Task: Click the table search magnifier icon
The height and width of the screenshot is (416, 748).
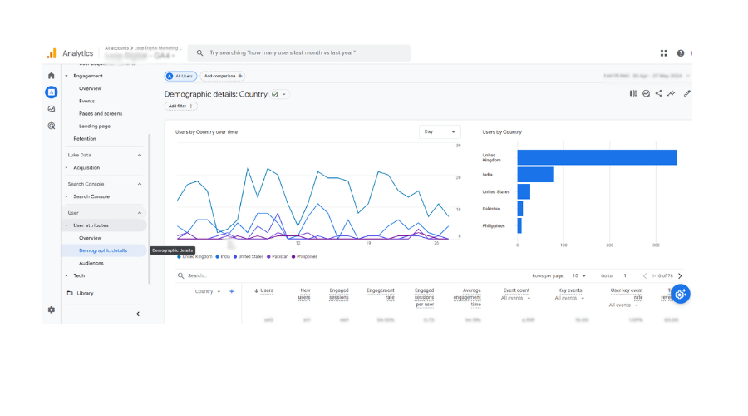Action: (x=181, y=275)
